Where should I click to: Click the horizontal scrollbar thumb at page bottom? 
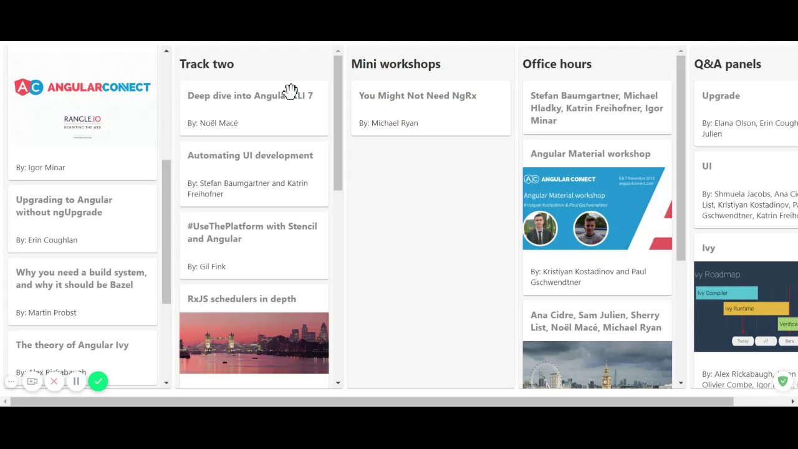pyautogui.click(x=372, y=402)
